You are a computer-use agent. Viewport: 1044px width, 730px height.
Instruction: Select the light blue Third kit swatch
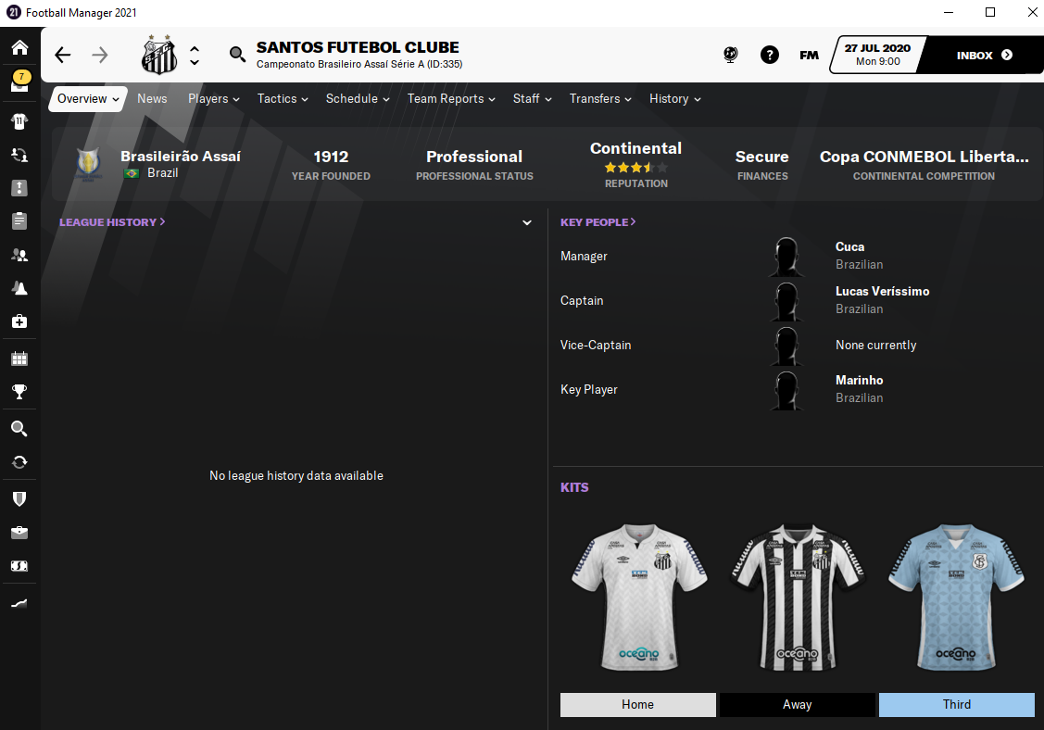(956, 705)
